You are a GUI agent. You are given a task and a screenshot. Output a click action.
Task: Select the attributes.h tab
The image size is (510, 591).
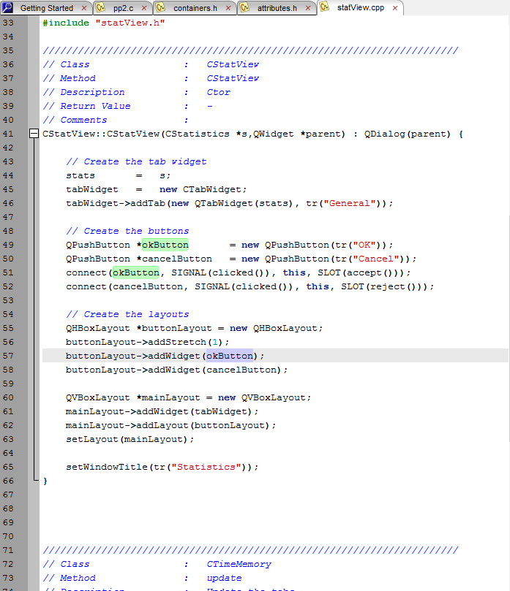pos(277,8)
